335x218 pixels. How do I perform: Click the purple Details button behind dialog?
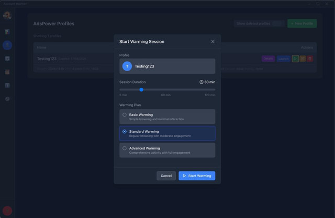click(268, 59)
